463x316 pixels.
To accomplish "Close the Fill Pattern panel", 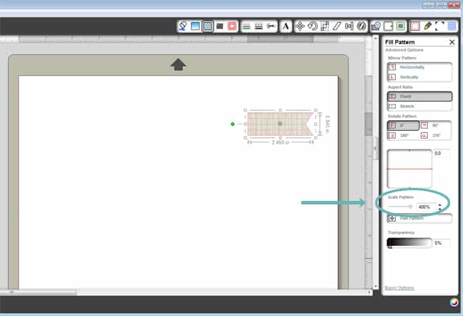I will (x=452, y=42).
